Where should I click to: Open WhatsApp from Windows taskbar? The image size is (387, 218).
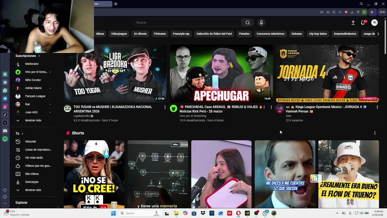[x=265, y=213]
